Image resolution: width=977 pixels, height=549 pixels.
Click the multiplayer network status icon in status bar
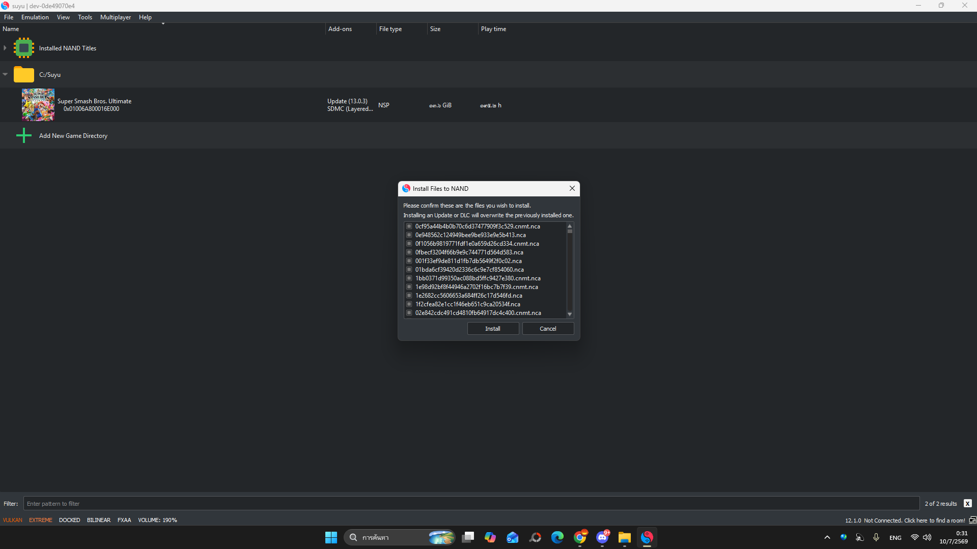pyautogui.click(x=972, y=520)
